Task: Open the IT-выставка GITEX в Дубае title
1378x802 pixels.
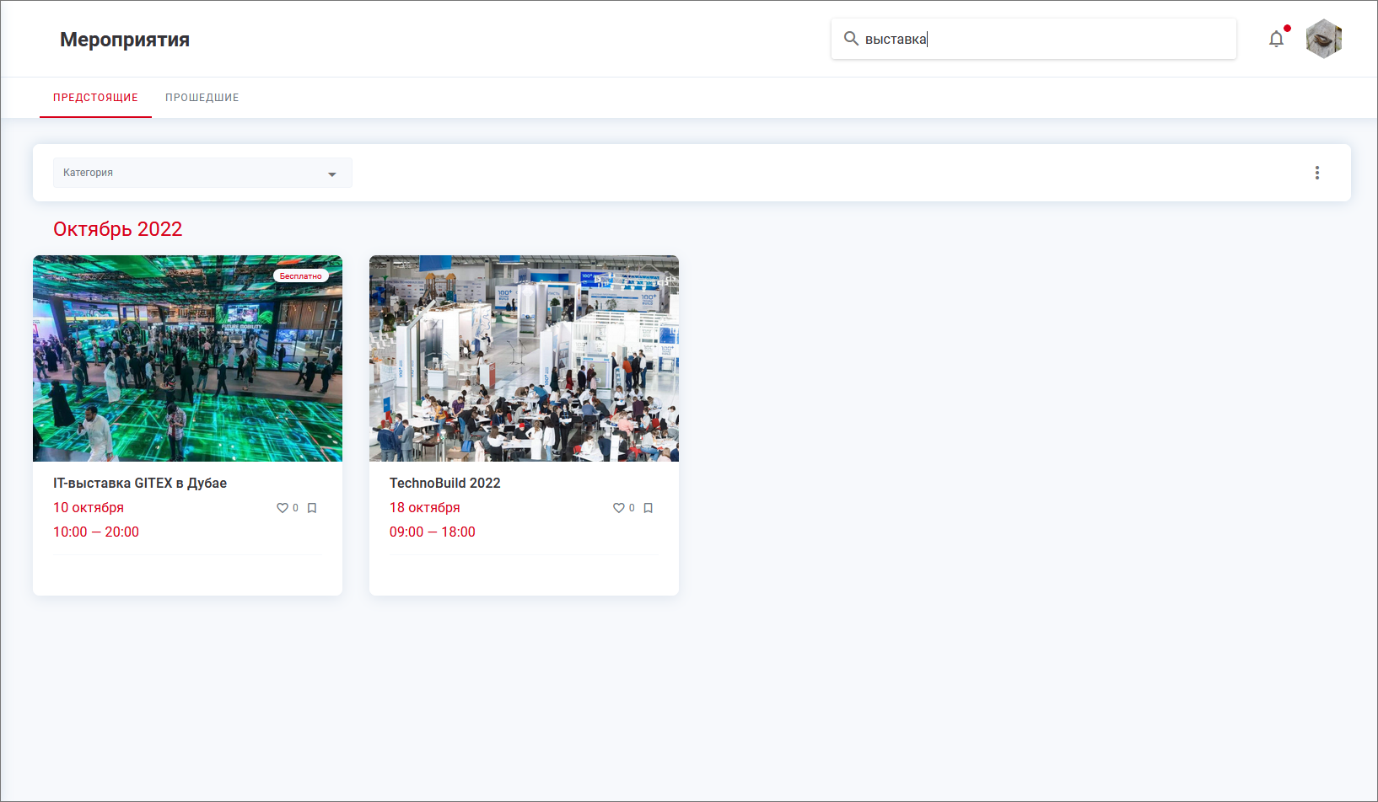Action: click(x=140, y=483)
